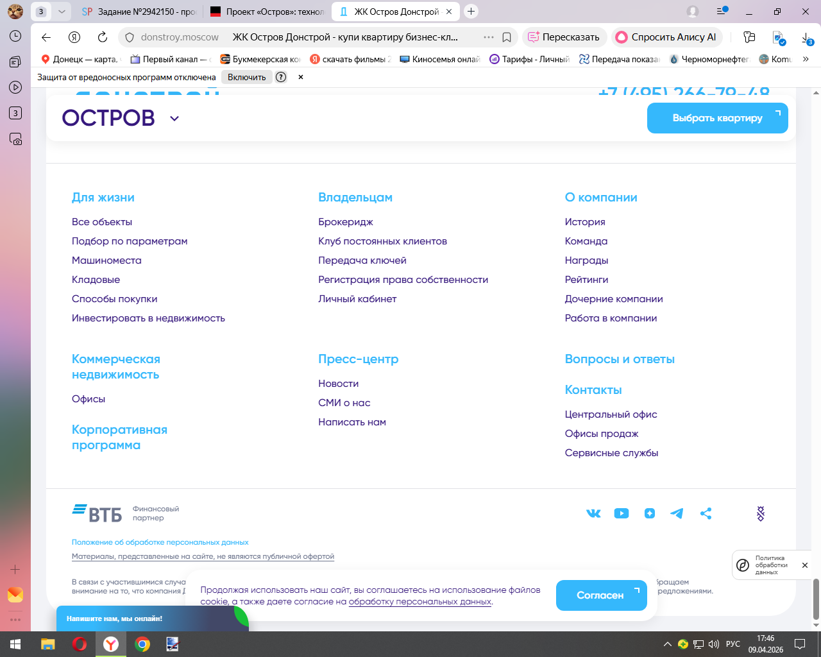Open Центральный офис contact link
This screenshot has width=821, height=657.
coord(611,414)
